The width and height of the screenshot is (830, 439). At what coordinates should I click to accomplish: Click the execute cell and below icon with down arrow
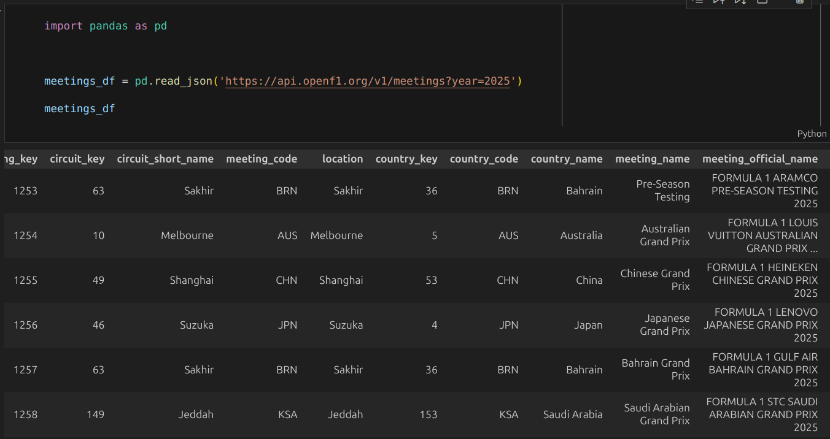740,2
